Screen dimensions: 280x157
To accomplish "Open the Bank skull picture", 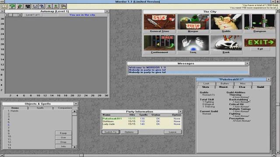I will pyautogui.click(x=226, y=43).
